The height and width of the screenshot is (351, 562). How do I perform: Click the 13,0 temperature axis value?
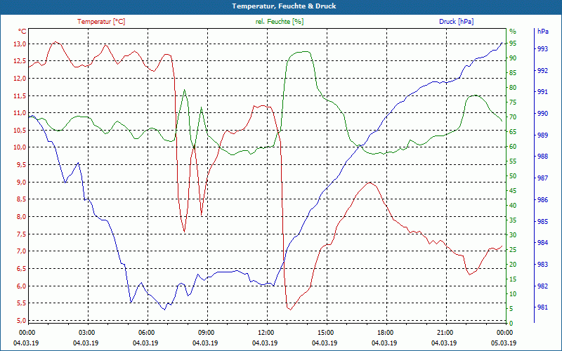tap(19, 44)
